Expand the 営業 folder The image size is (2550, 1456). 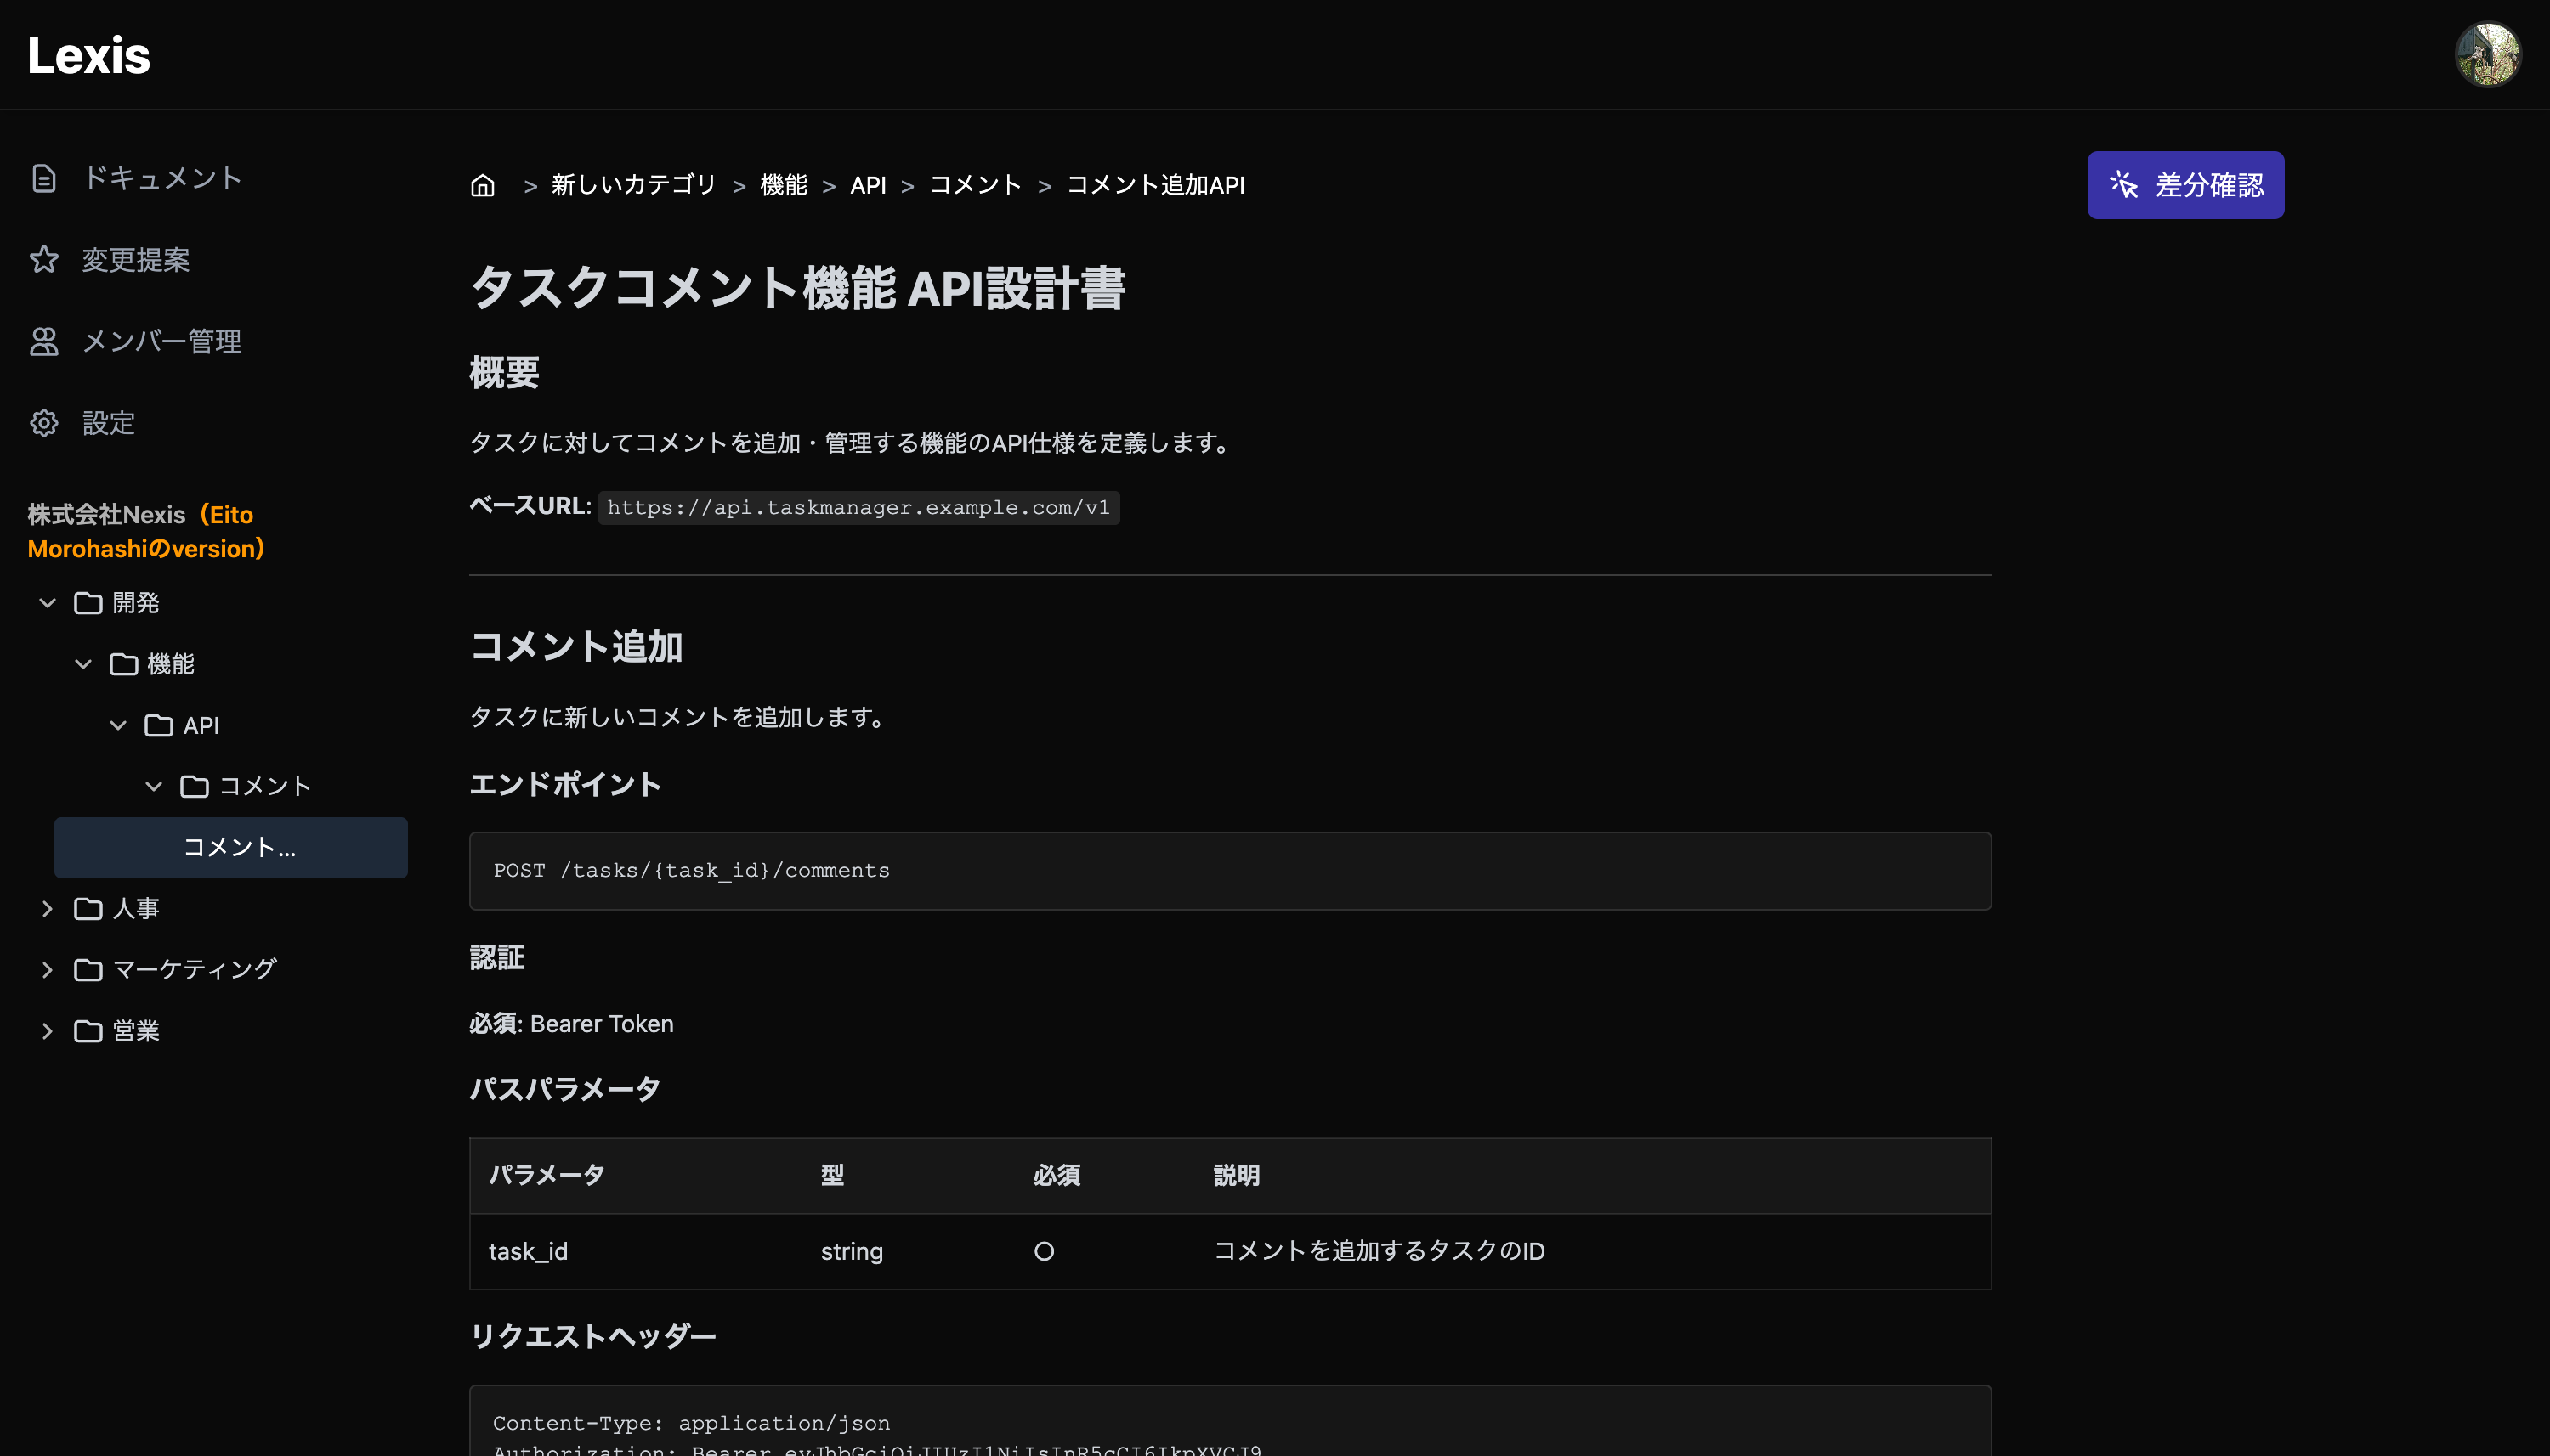(x=47, y=1030)
